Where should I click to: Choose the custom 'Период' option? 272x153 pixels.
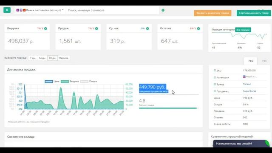[64, 58]
